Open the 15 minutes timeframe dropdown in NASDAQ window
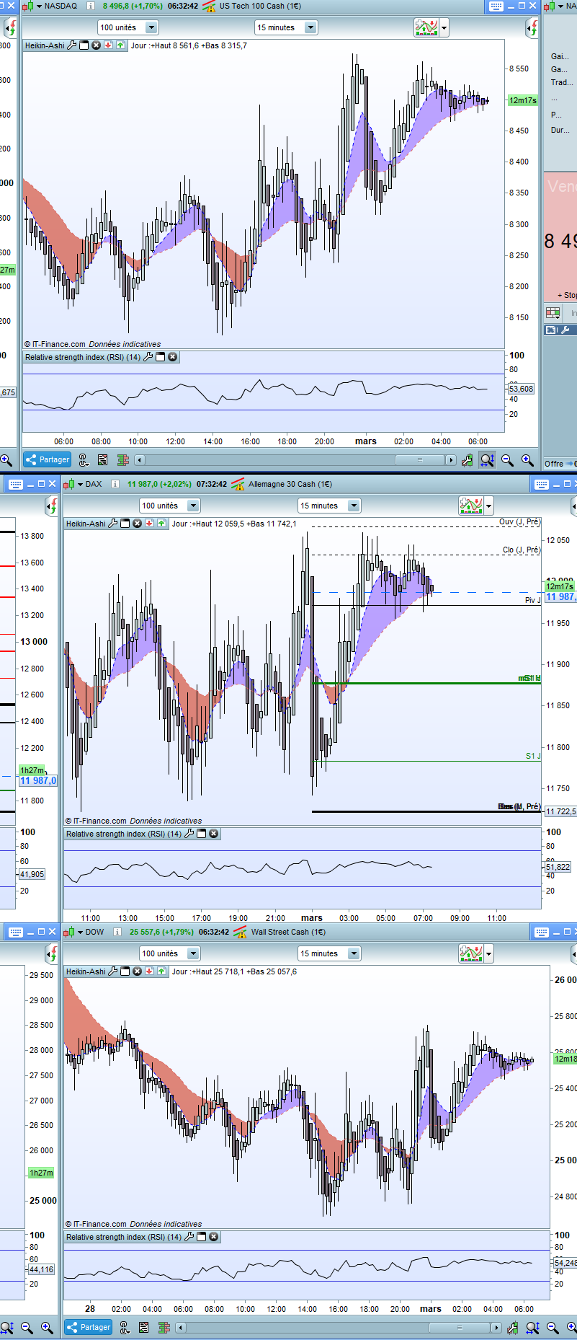 pos(286,27)
